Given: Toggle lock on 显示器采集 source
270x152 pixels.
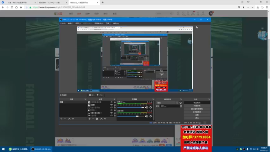Looking at the screenshot, I should coord(115,107).
